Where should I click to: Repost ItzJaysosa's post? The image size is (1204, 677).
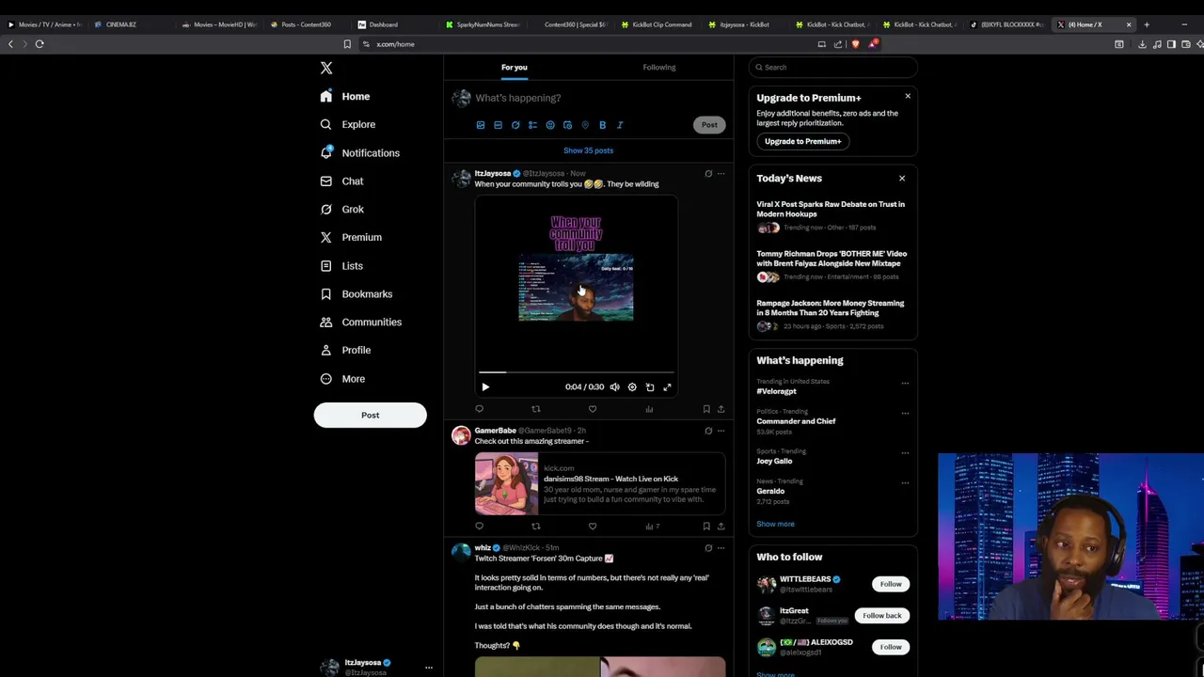(x=536, y=409)
